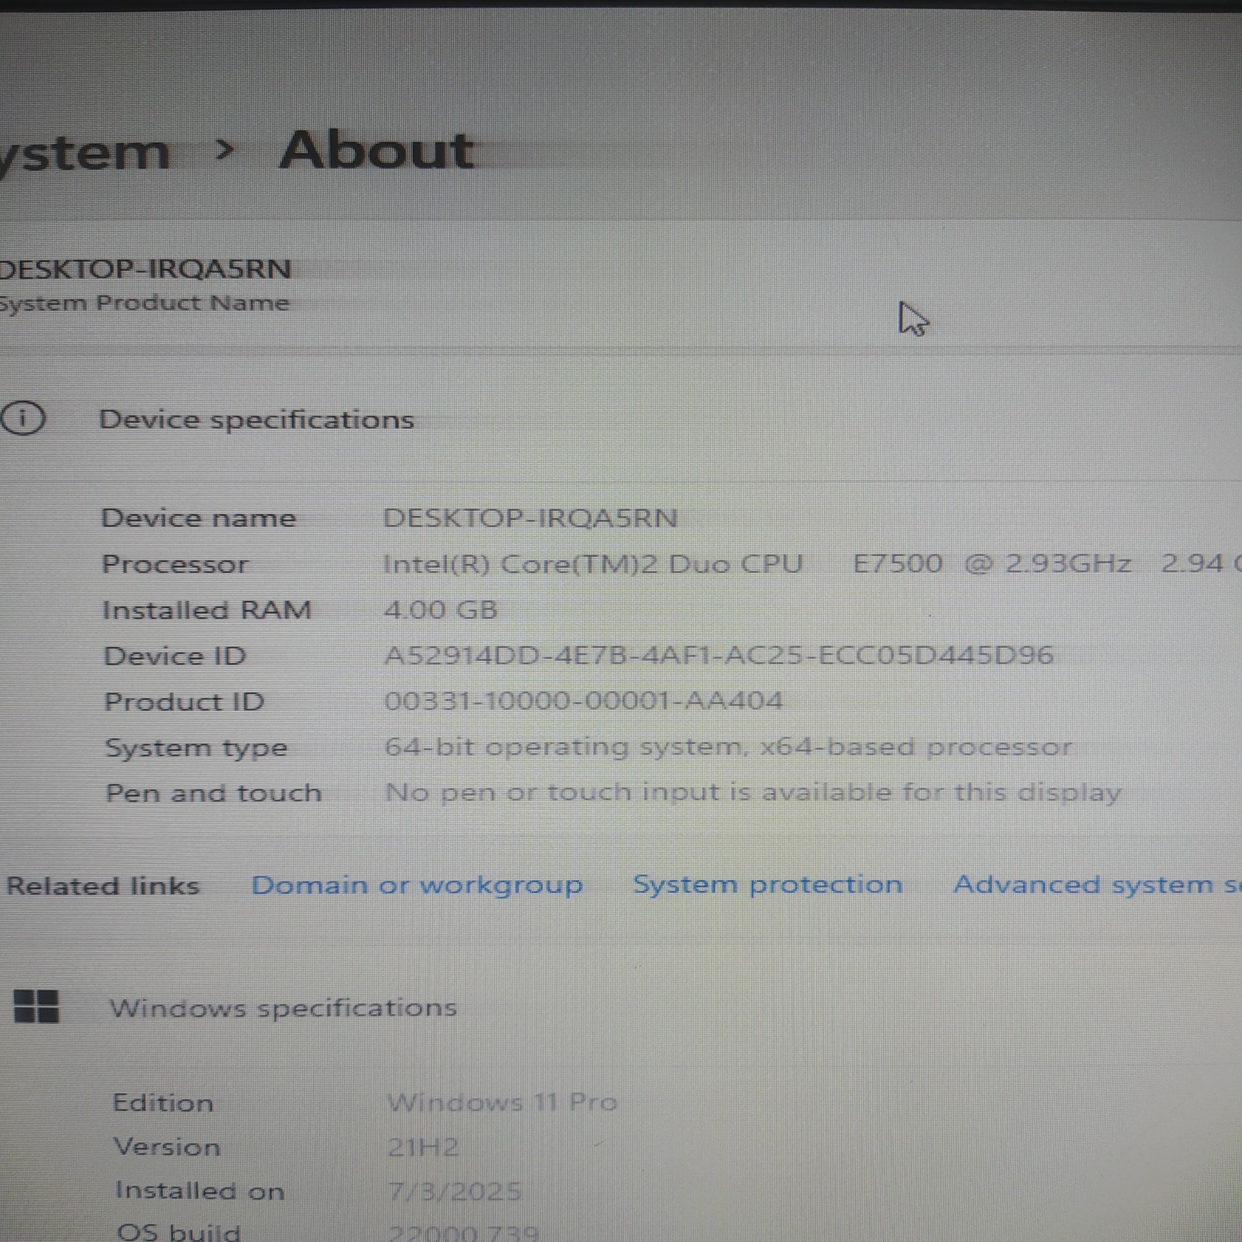
Task: Click the Edition label
Action: pyautogui.click(x=163, y=1103)
